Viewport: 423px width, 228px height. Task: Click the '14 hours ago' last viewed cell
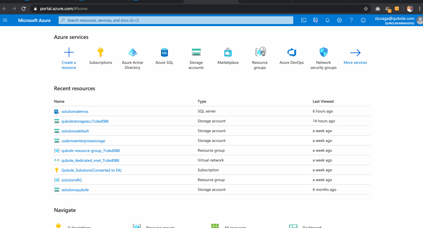[324, 121]
